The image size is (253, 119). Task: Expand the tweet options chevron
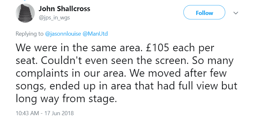(236, 13)
